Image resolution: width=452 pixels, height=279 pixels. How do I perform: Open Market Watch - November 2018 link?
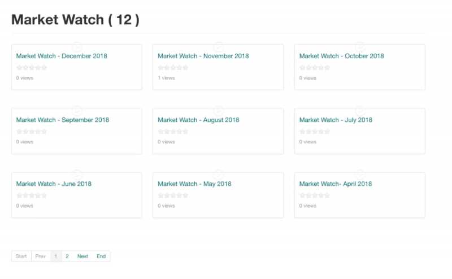click(x=203, y=56)
